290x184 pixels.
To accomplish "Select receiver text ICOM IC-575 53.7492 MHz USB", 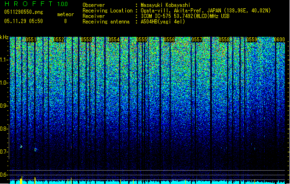I will pos(185,16).
